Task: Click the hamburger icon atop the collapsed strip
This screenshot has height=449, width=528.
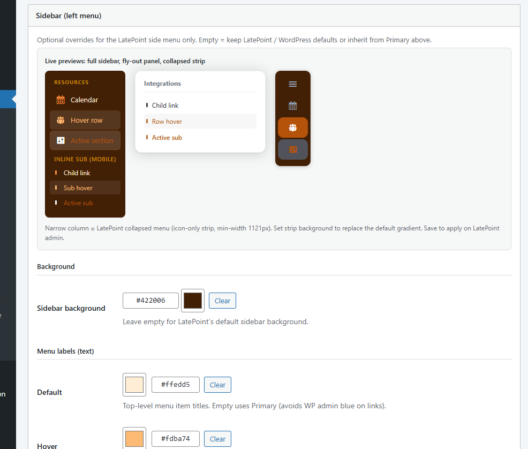Action: 292,84
